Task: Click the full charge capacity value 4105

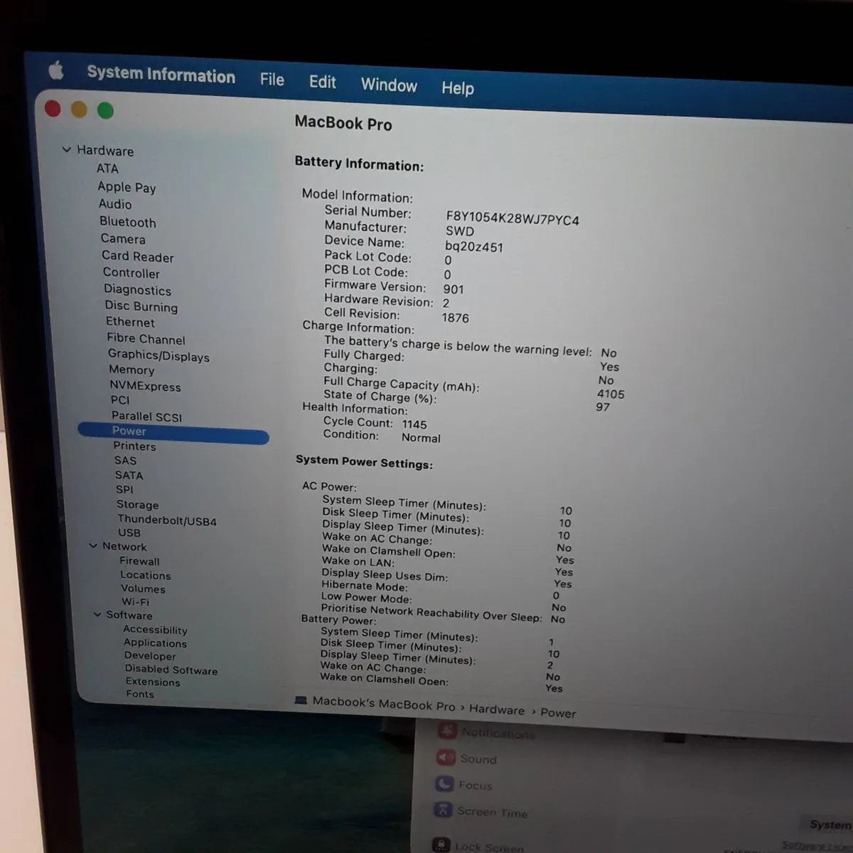Action: 611,394
